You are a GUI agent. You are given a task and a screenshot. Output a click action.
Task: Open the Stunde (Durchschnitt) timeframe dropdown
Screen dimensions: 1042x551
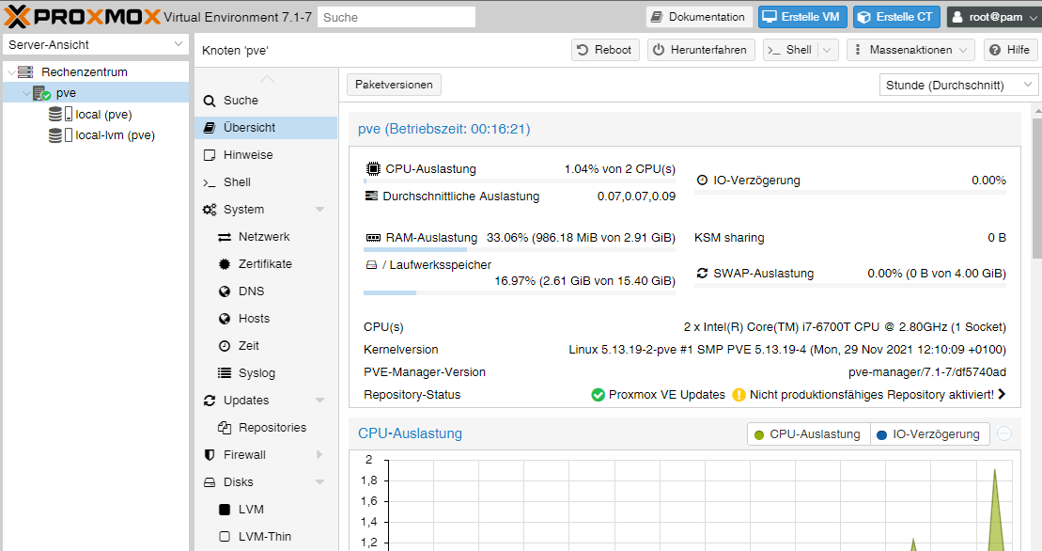(x=957, y=85)
